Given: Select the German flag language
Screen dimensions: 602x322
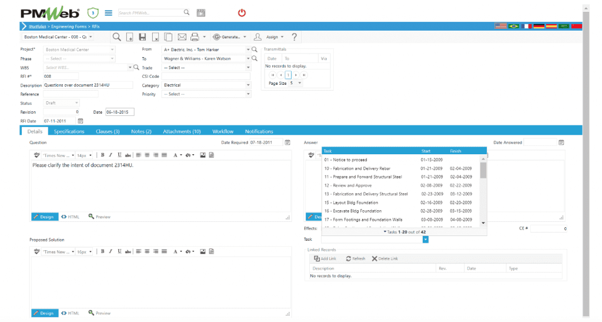Looking at the screenshot, I should pos(539,26).
